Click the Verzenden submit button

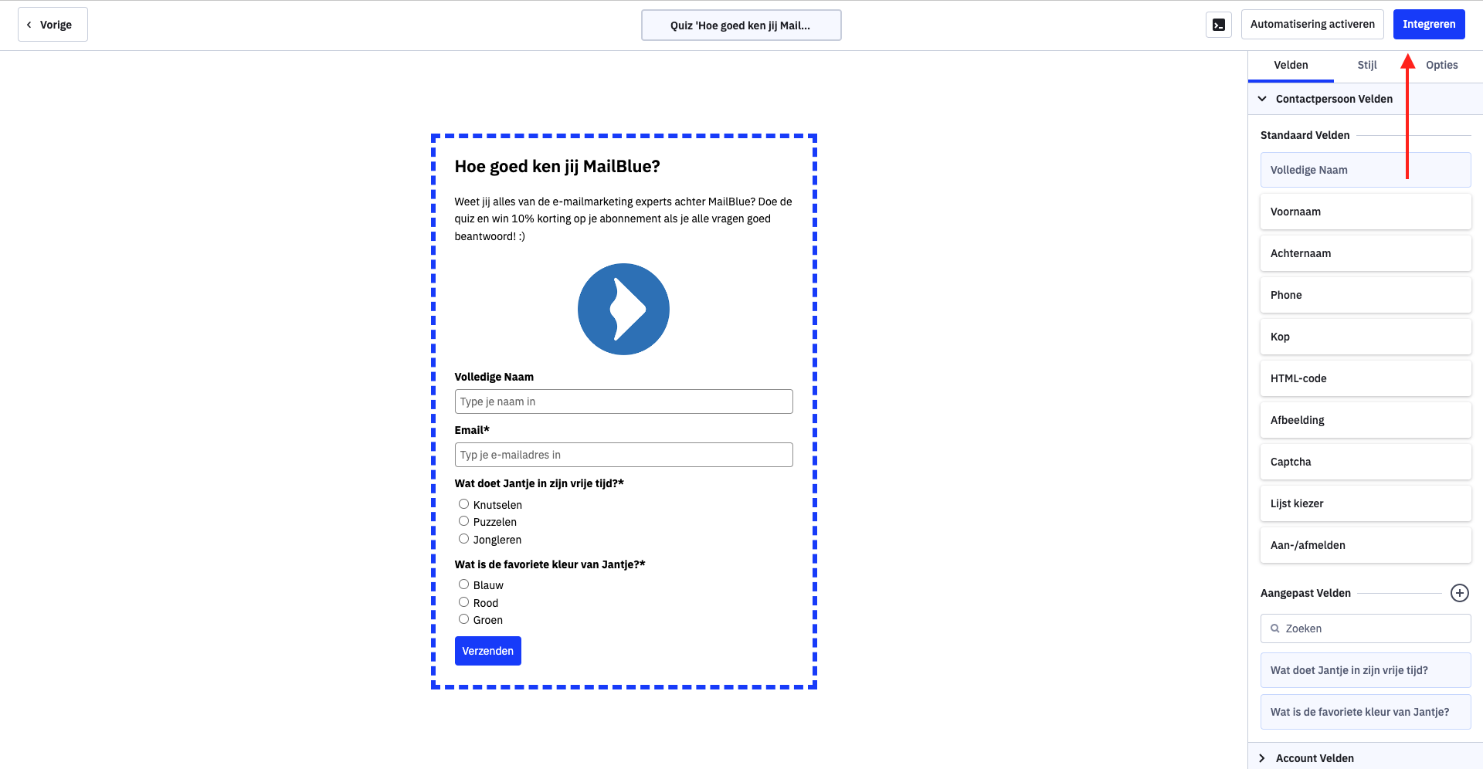click(487, 651)
